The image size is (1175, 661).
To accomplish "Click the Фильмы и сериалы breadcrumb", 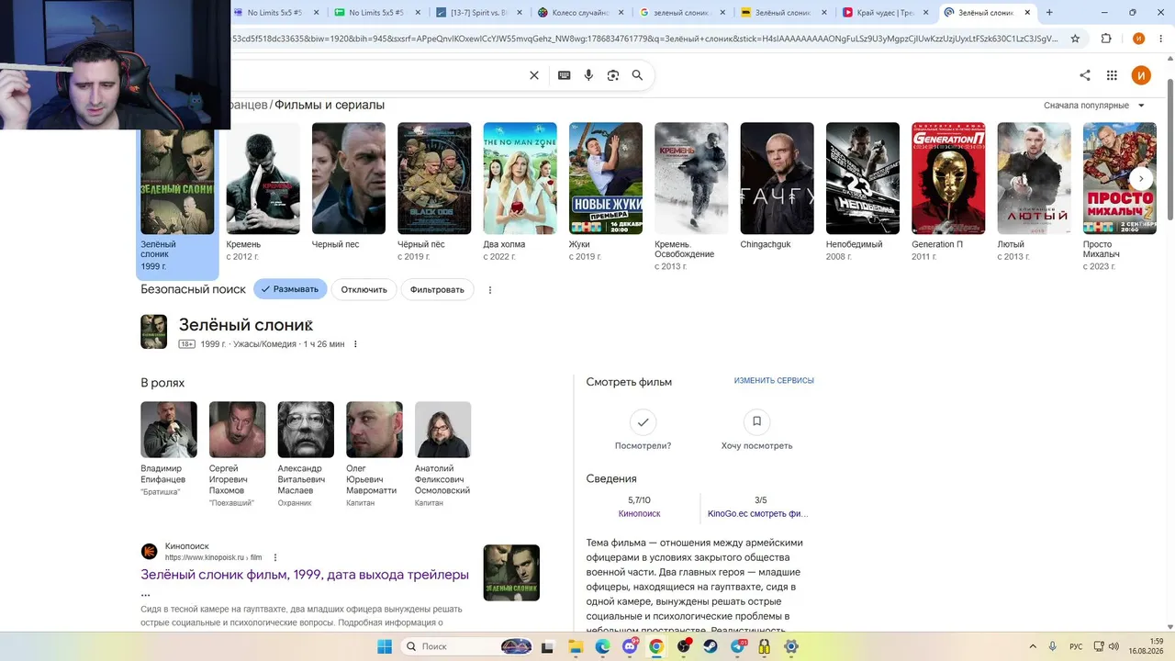I will tap(330, 106).
